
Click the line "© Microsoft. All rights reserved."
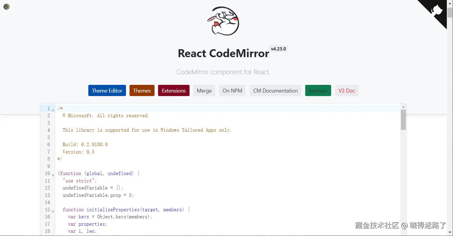point(106,115)
